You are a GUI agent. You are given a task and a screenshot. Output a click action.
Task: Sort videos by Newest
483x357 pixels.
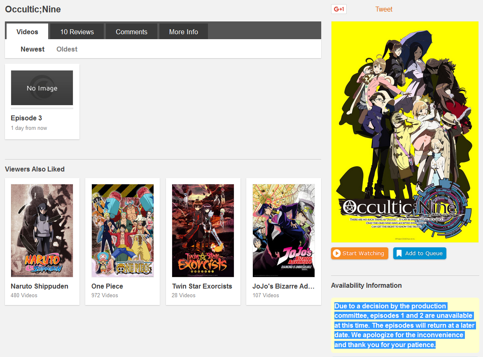(x=33, y=49)
